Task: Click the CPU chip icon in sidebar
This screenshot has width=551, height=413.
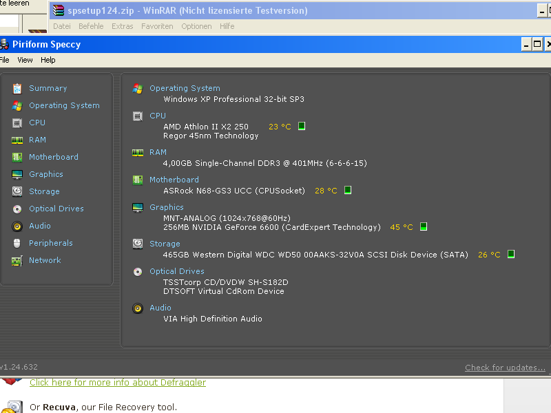Action: pyautogui.click(x=17, y=123)
